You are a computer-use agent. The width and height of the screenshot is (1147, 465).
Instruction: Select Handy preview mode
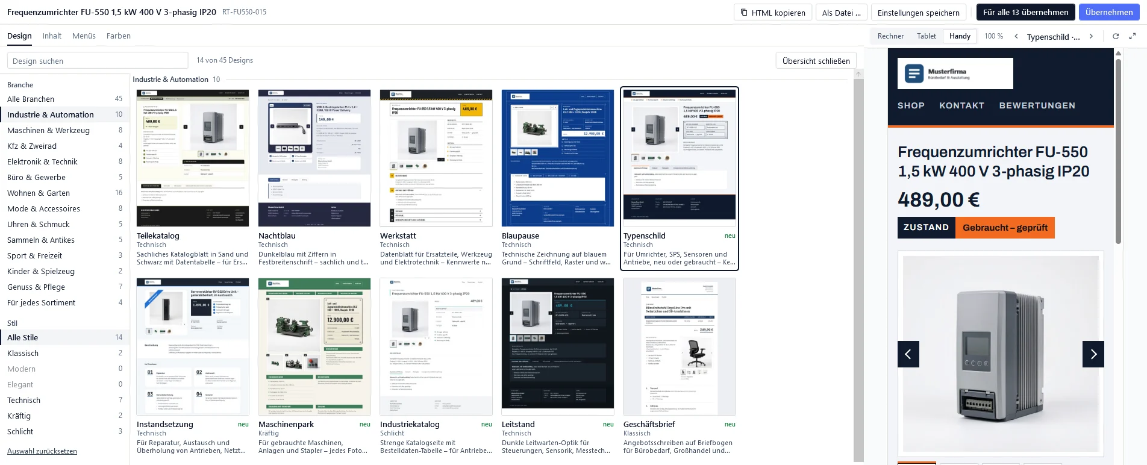point(960,36)
